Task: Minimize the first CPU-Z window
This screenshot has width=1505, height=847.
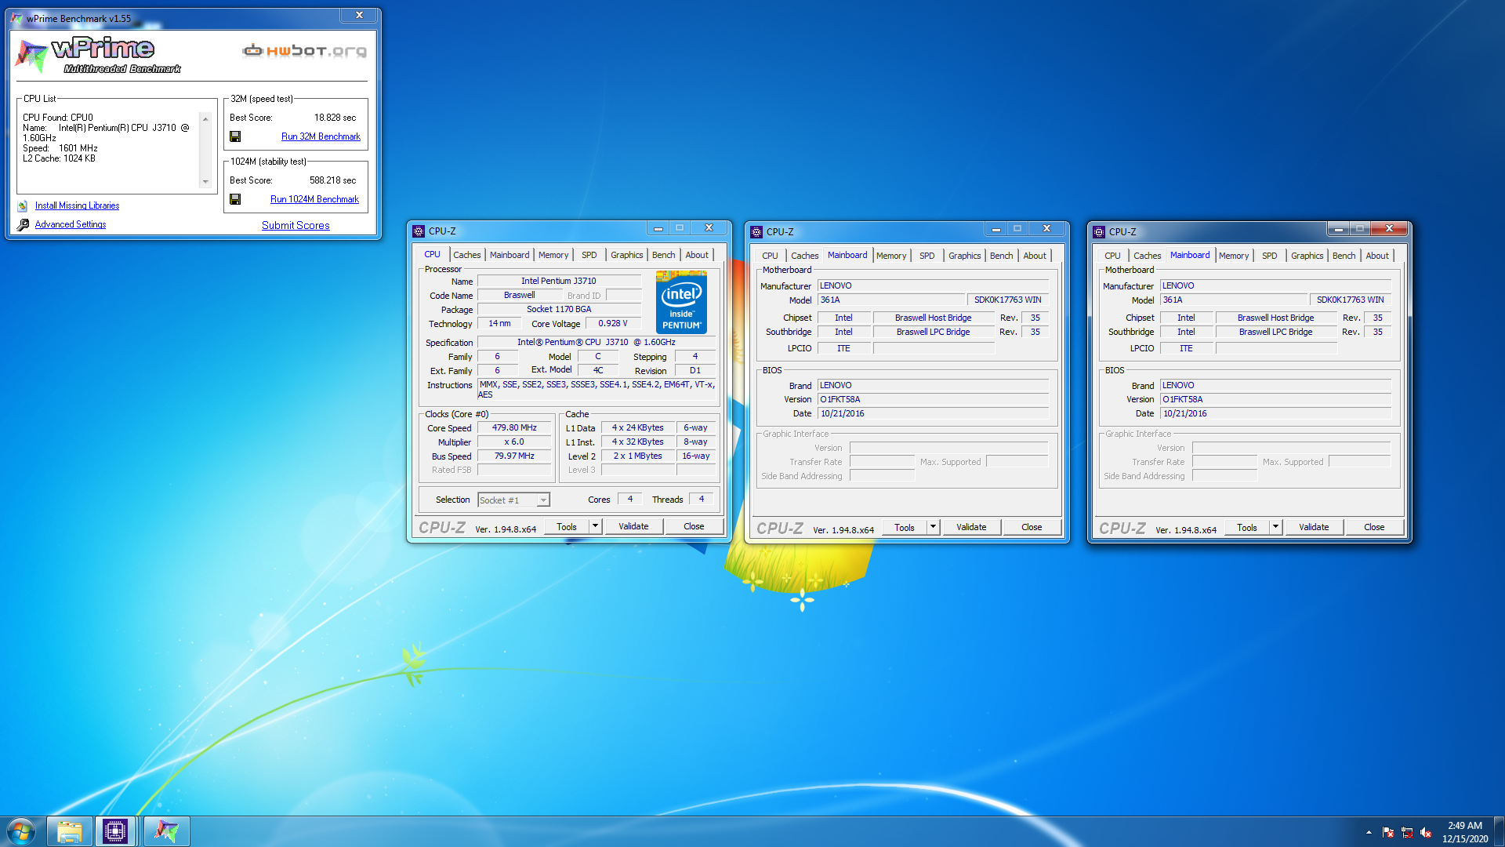Action: coord(658,228)
